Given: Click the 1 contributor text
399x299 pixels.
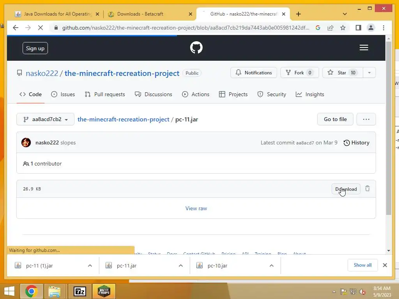Looking at the screenshot, I should pyautogui.click(x=42, y=164).
